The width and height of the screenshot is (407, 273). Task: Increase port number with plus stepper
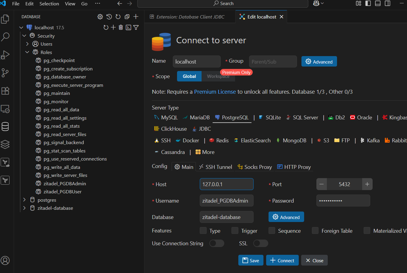click(x=367, y=184)
